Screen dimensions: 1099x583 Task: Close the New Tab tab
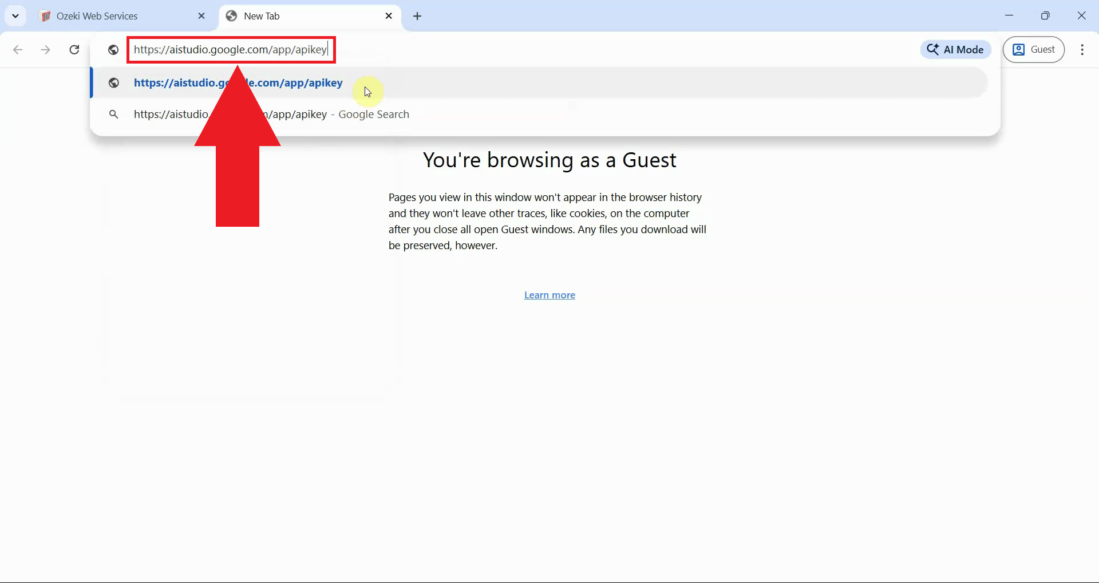click(389, 15)
